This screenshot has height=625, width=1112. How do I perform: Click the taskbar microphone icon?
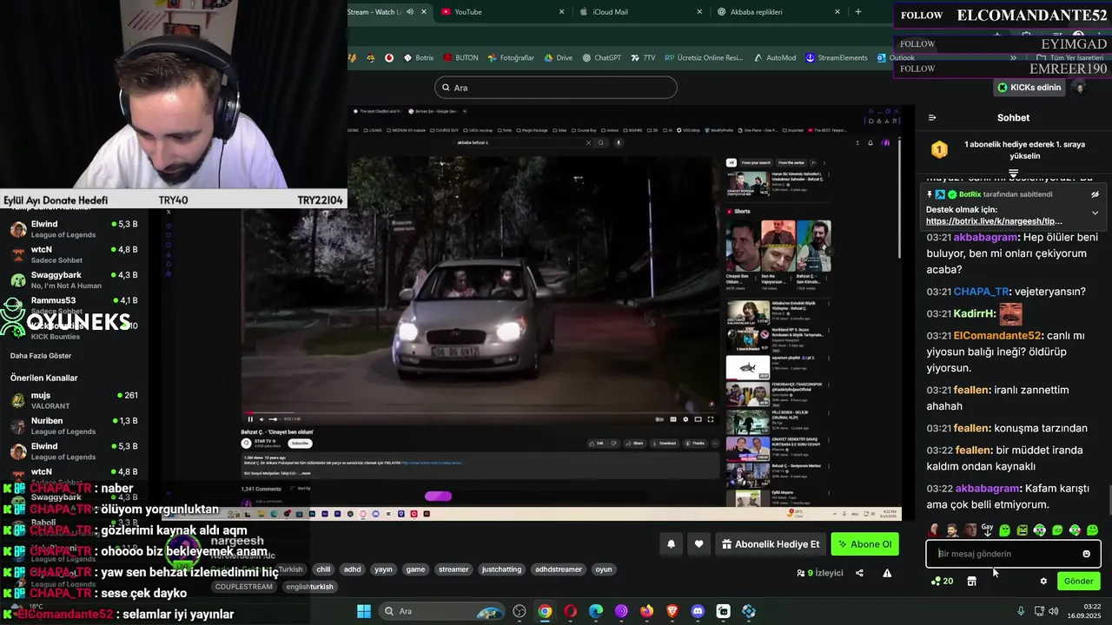click(x=1021, y=611)
